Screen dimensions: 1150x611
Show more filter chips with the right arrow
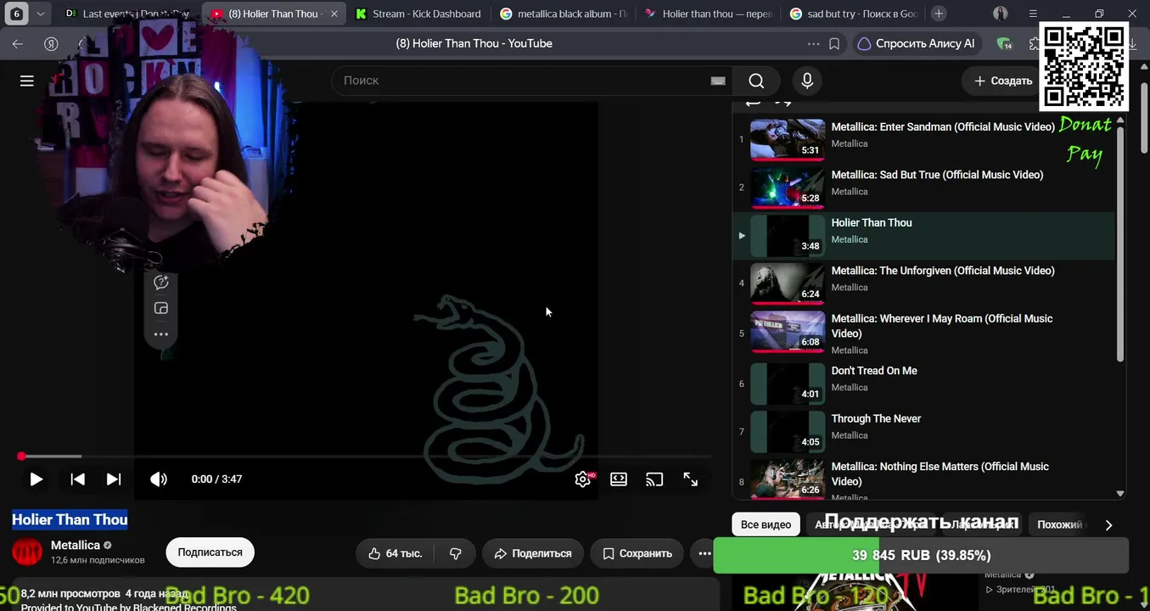(x=1108, y=525)
